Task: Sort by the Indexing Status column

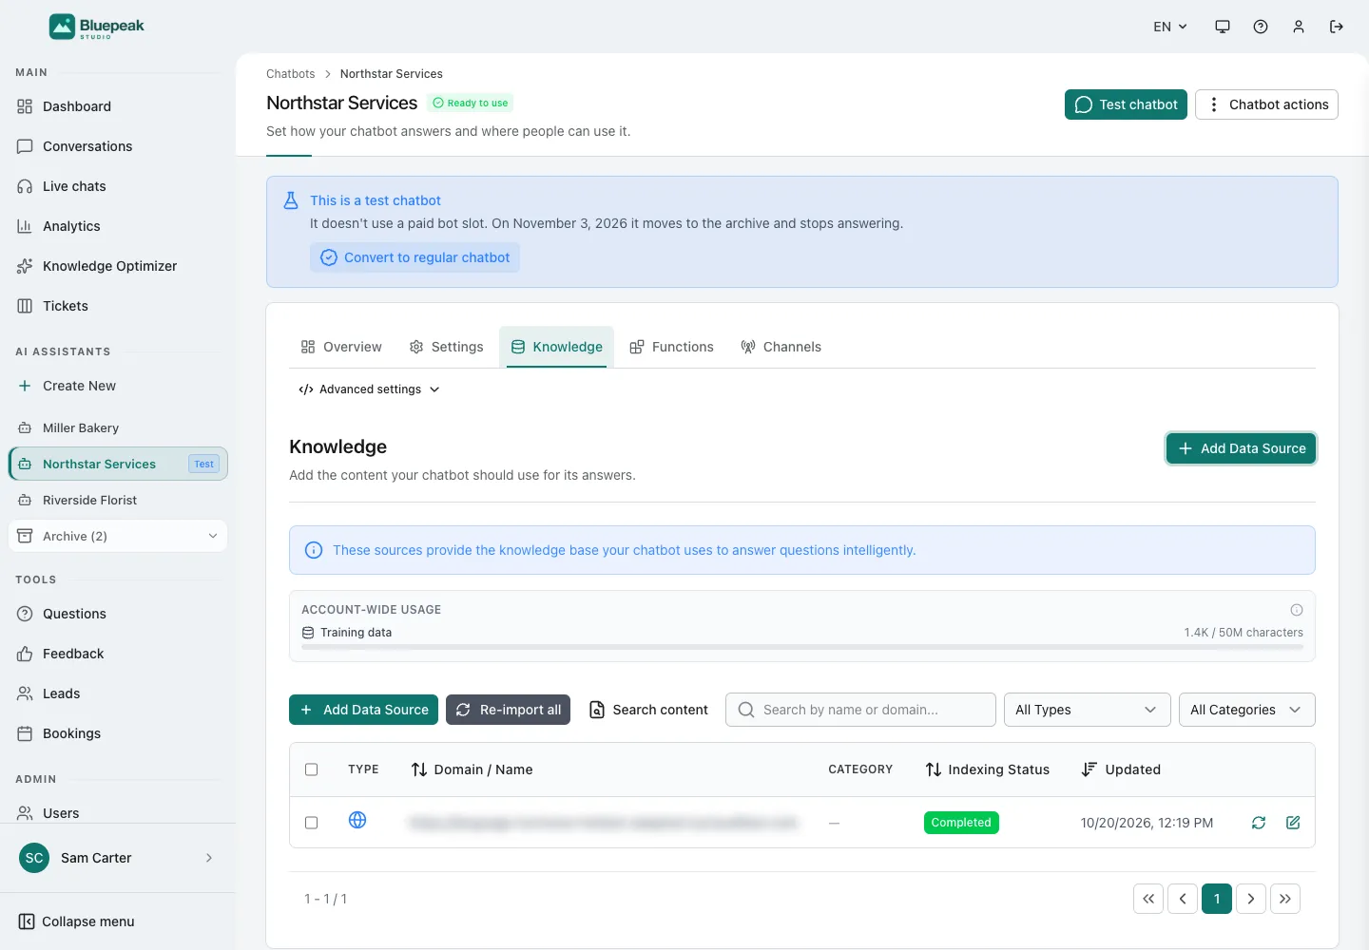Action: click(988, 769)
